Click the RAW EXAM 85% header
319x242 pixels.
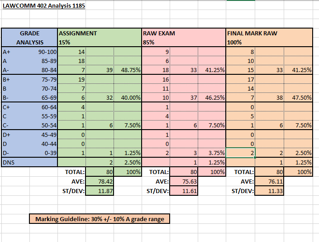183,38
